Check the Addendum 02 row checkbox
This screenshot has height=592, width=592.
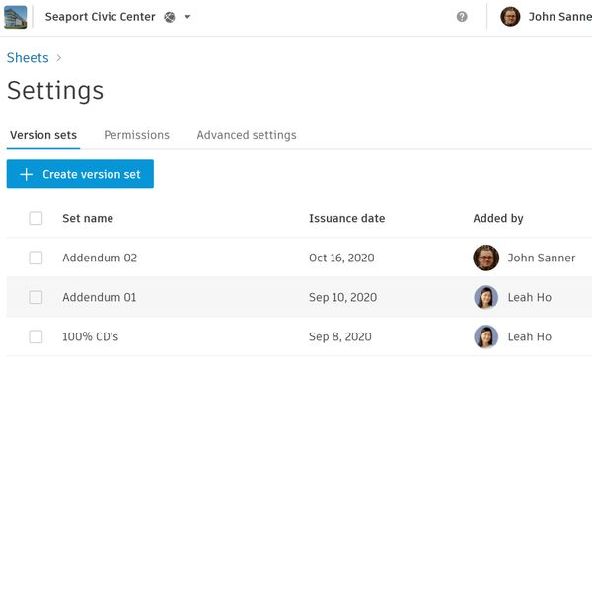coord(36,258)
